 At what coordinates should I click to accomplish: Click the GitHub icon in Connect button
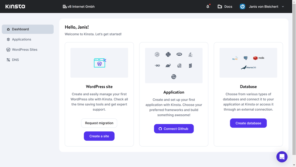click(160, 129)
